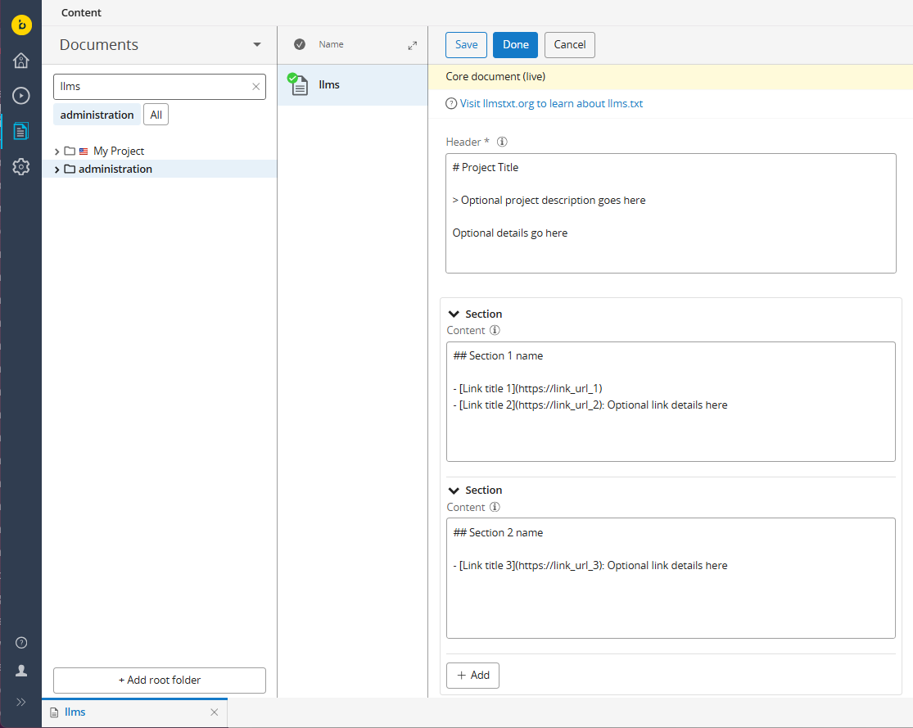Viewport: 913px width, 728px height.
Task: Toggle the select-all checkmark in Name column
Action: (300, 44)
